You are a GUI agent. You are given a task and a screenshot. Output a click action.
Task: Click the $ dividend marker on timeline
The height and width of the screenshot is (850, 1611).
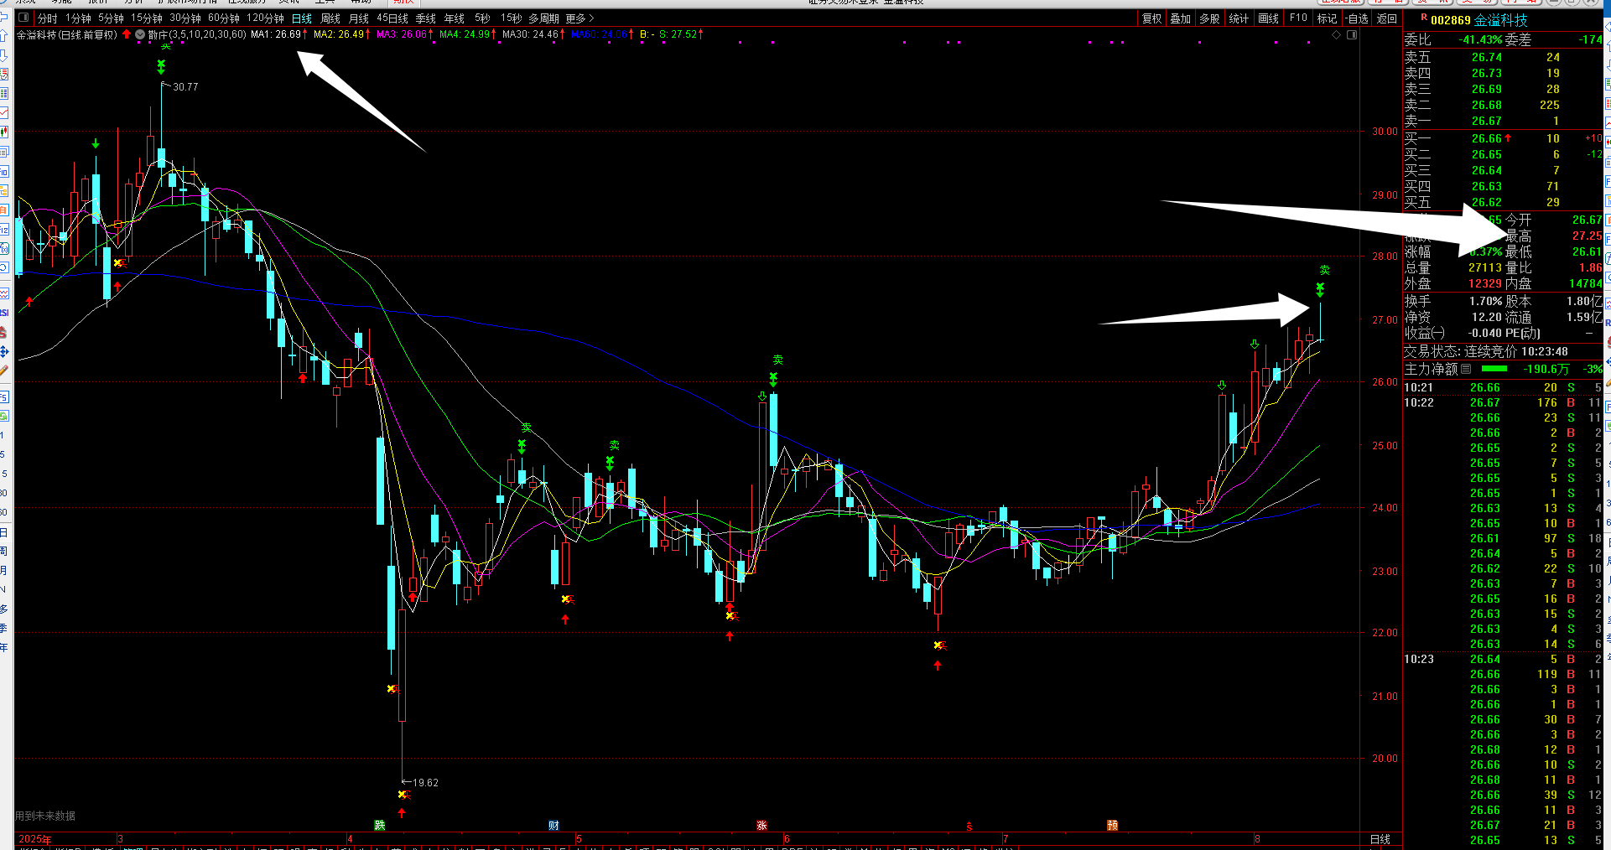(969, 827)
